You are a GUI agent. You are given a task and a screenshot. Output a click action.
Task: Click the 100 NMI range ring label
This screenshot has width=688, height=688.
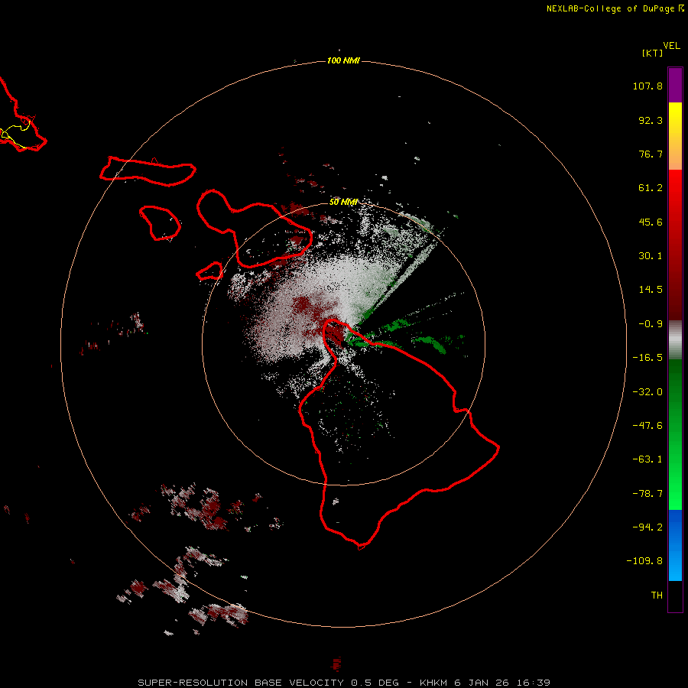tap(343, 60)
